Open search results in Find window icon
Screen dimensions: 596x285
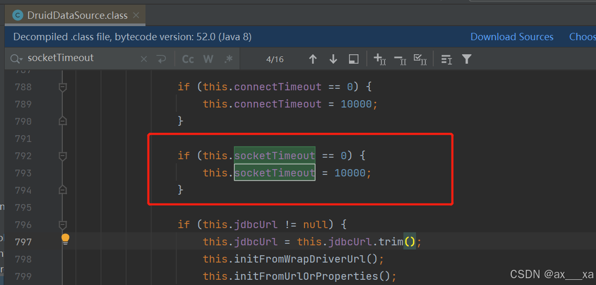pos(446,59)
